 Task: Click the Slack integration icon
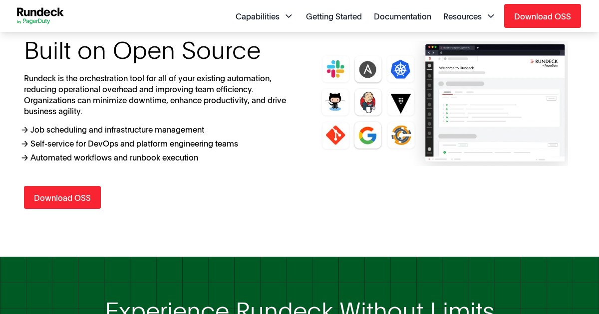(335, 69)
